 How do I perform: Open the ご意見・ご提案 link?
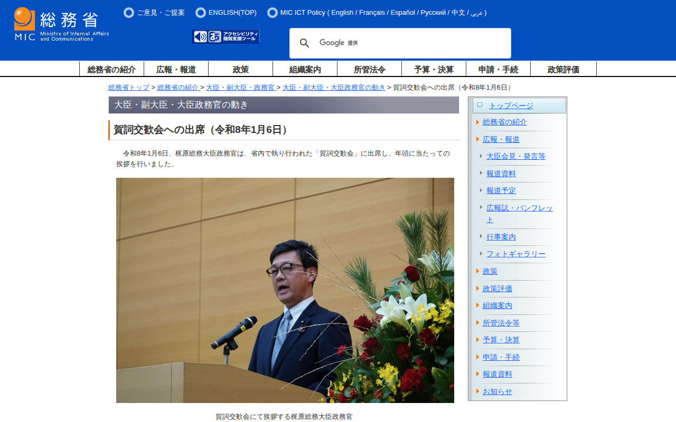click(x=161, y=13)
